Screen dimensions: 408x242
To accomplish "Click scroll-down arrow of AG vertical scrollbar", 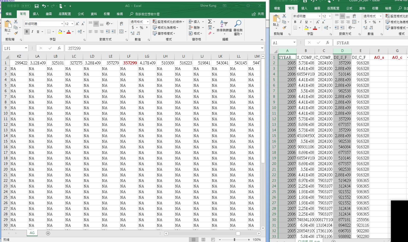I will (263, 228).
